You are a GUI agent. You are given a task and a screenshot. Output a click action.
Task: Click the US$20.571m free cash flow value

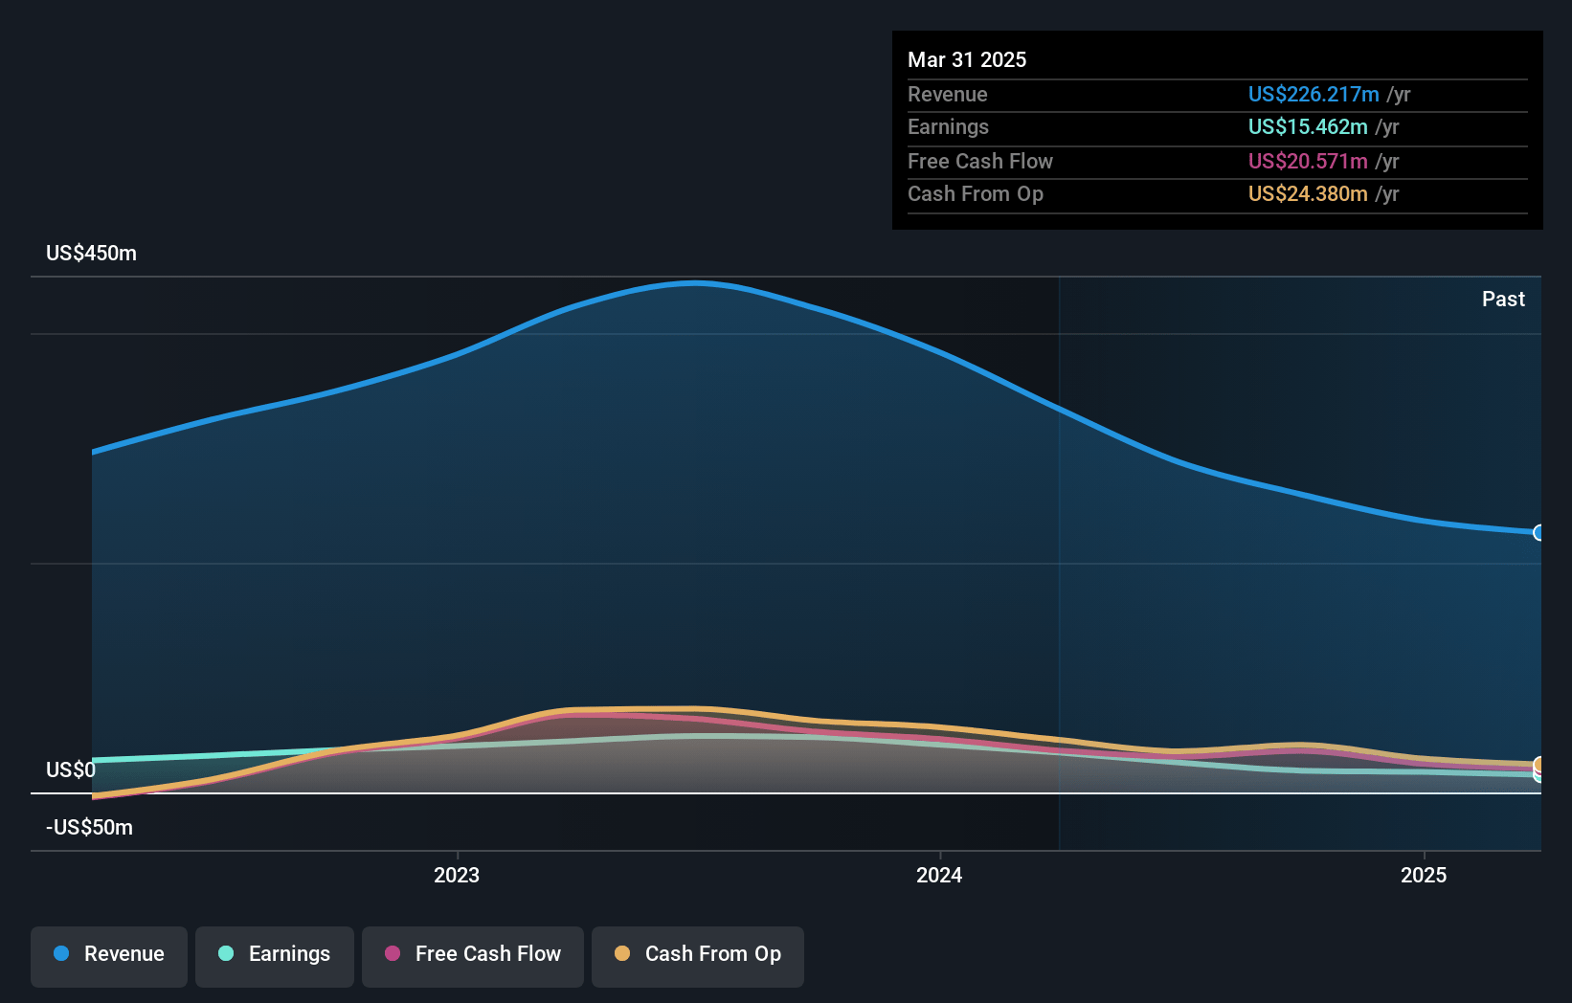tap(1308, 161)
